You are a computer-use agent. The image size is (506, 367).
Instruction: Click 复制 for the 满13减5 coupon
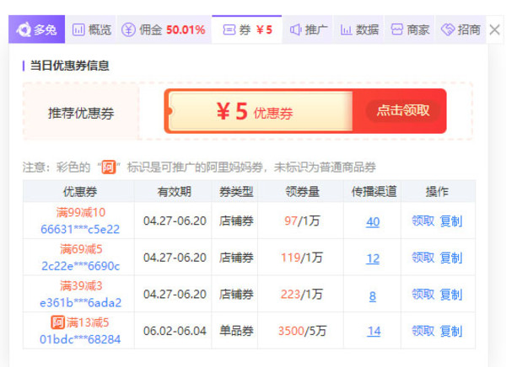click(451, 332)
